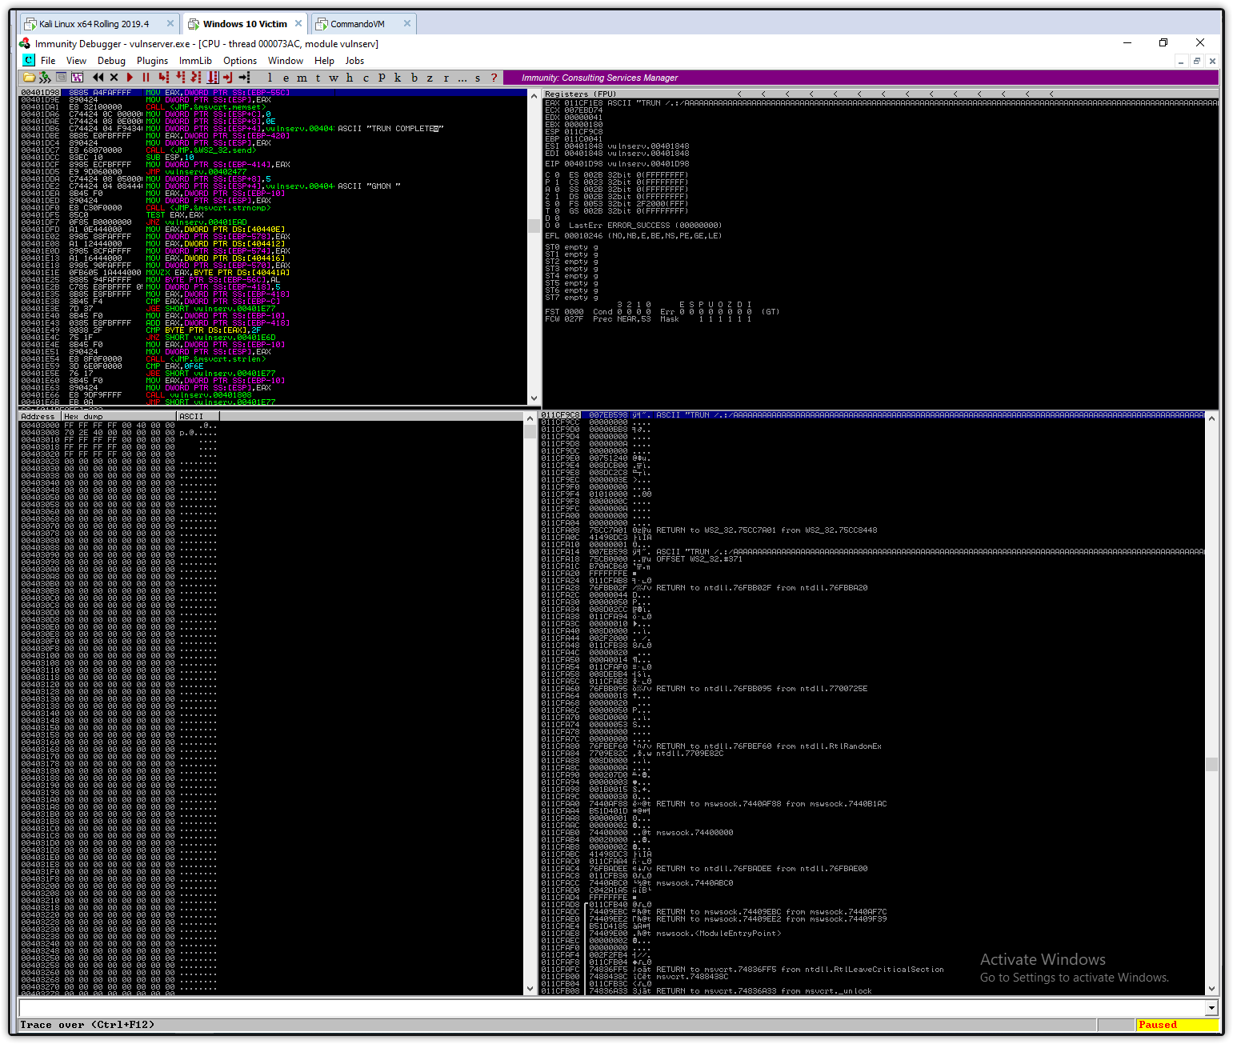This screenshot has width=1233, height=1044.
Task: Show Memory map via the m button
Action: pyautogui.click(x=302, y=78)
